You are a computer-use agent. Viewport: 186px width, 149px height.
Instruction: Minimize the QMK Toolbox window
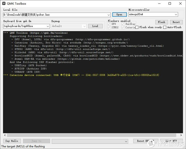(159, 3)
